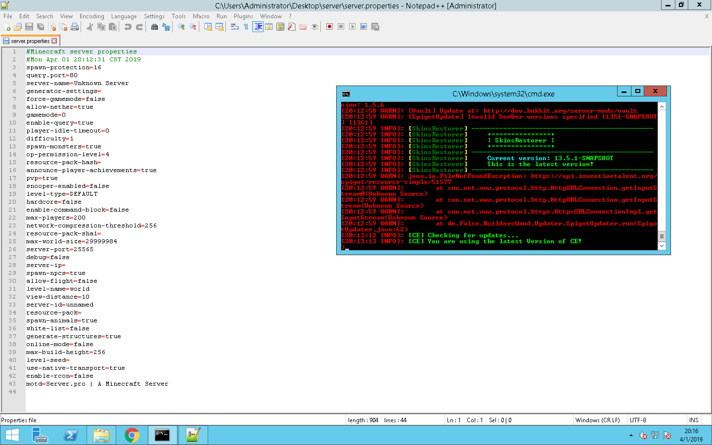Click on line 43 motd text

[x=97, y=384]
